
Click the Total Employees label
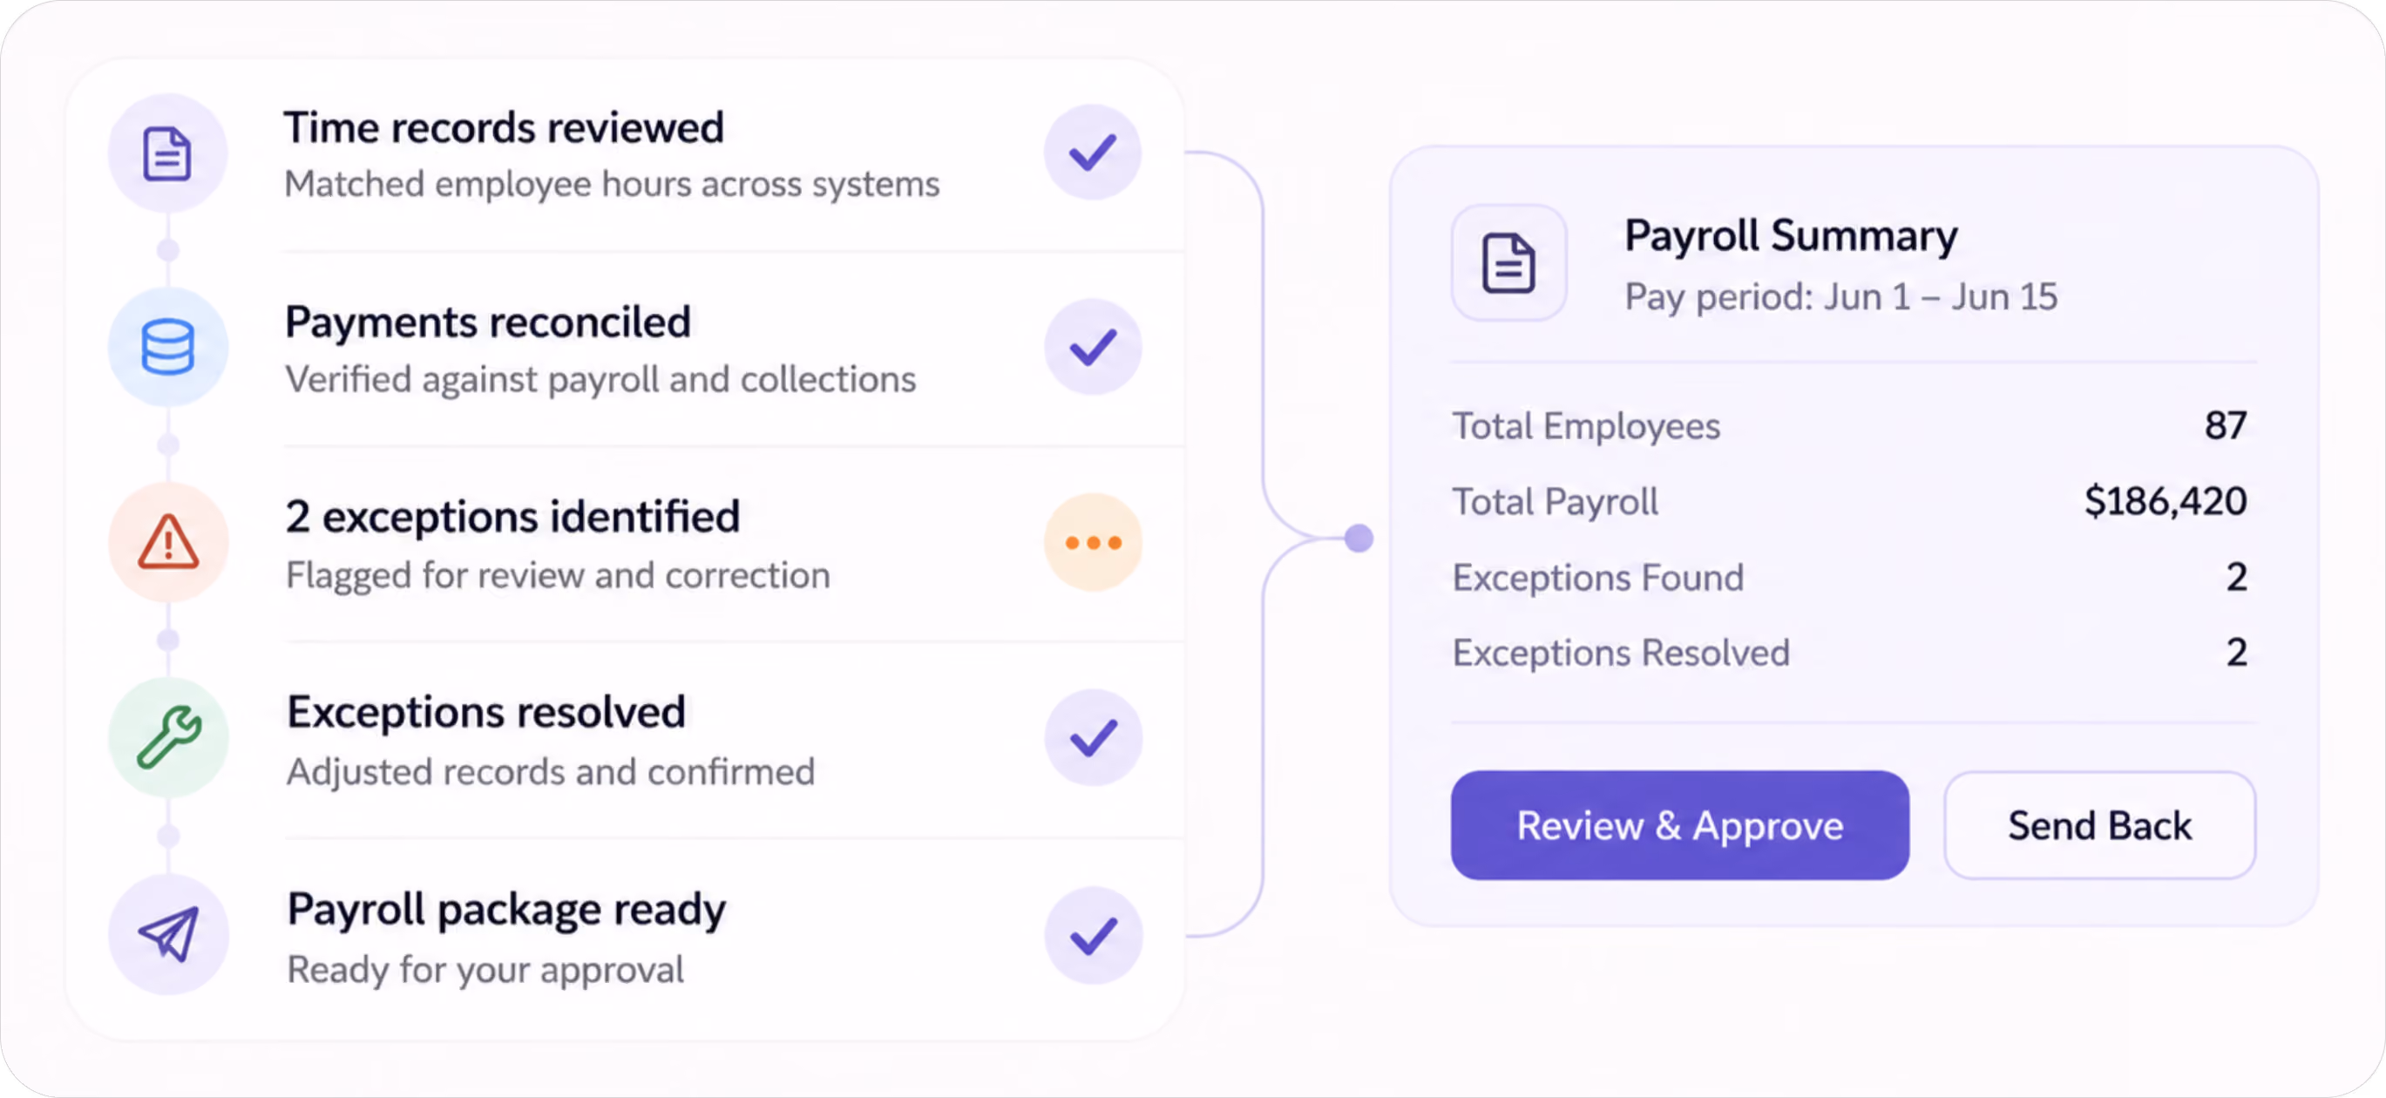tap(1587, 426)
